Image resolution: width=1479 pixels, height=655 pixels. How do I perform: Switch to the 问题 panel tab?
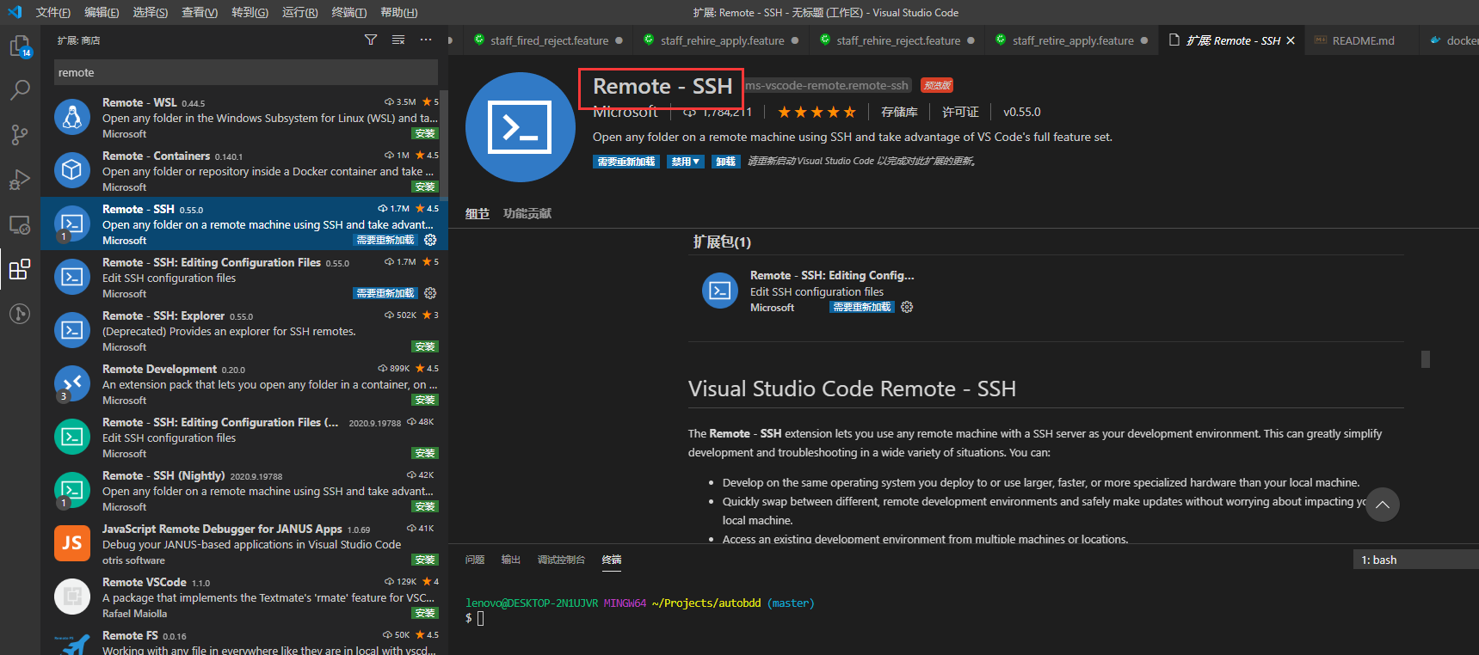[475, 560]
